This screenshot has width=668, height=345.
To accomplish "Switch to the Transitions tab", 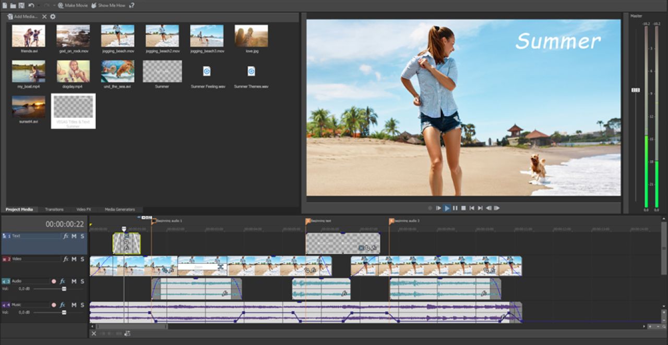I will (x=54, y=210).
